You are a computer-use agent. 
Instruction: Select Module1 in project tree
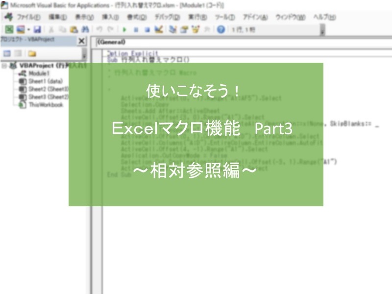[39, 73]
